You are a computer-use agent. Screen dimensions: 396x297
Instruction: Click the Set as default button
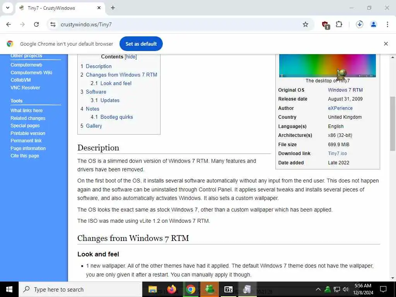point(141,44)
